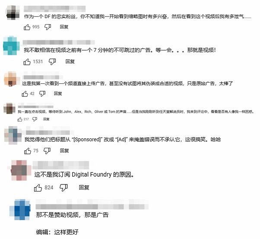Screen dimensions: 260x239
Task: Open the blue pixelated avatar's profile
Action: pyautogui.click(x=20, y=210)
